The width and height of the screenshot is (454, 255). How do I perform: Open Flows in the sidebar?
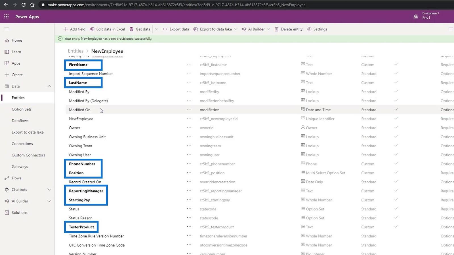pos(16,178)
